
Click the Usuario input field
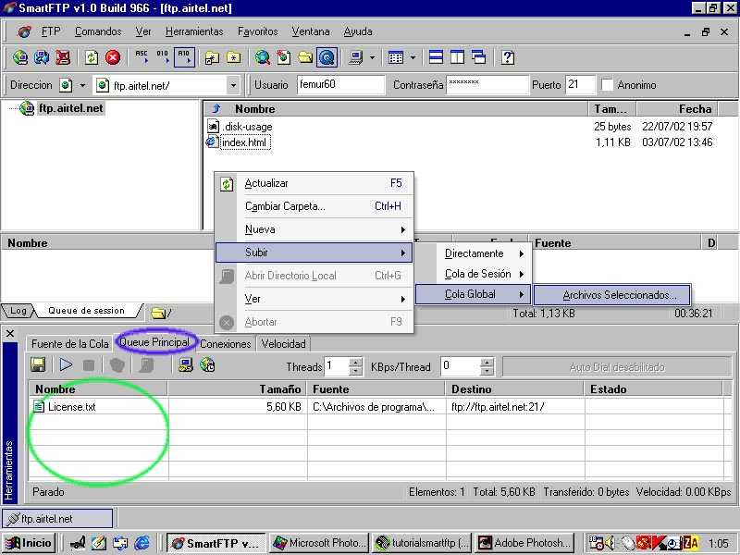pyautogui.click(x=340, y=85)
